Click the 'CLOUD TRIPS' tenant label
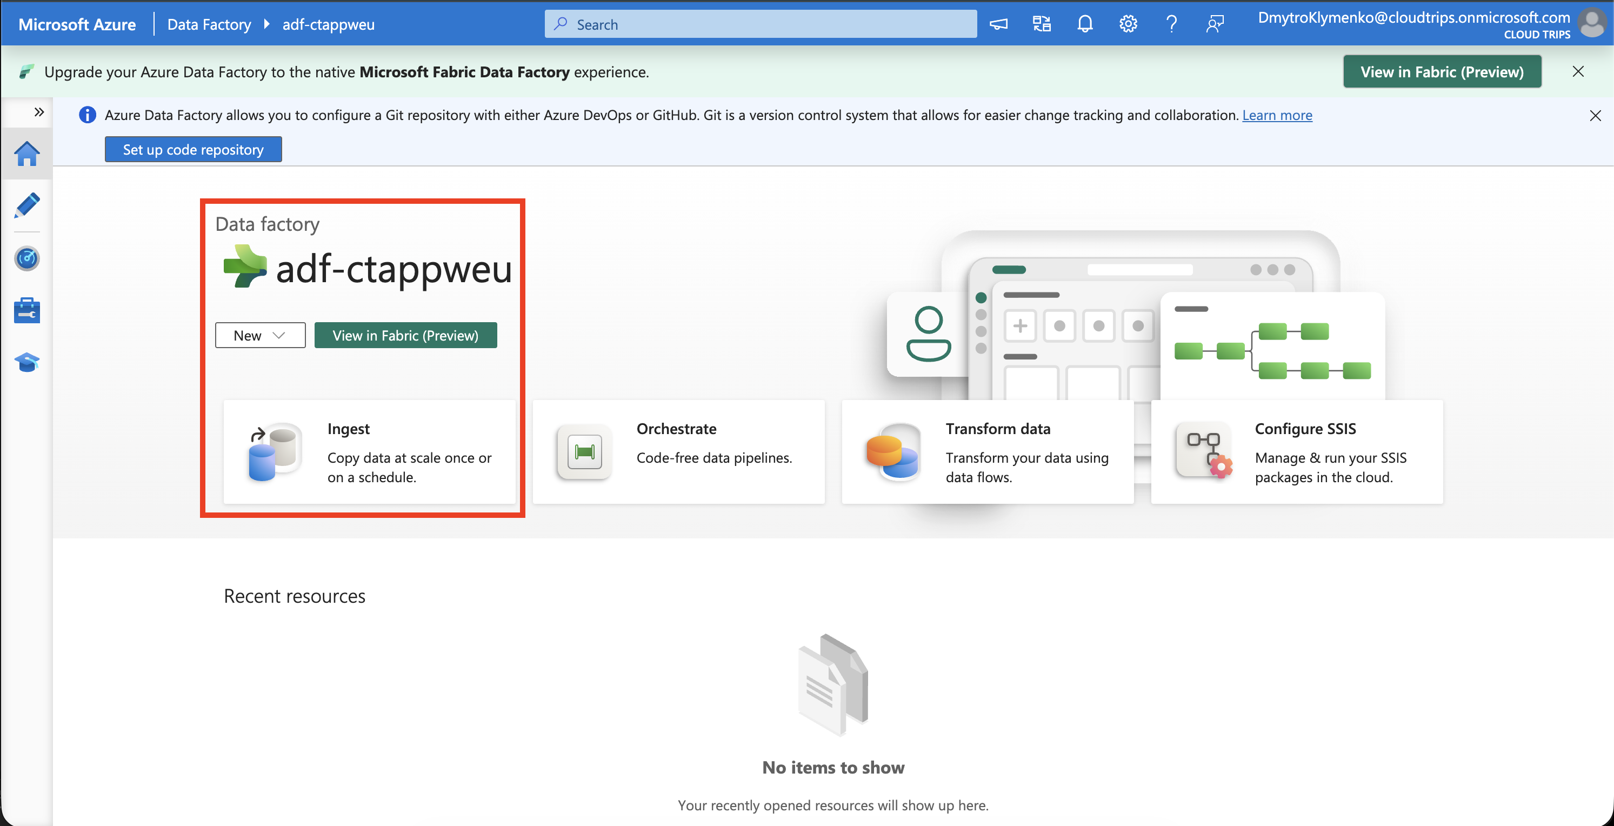The width and height of the screenshot is (1614, 826). point(1536,35)
